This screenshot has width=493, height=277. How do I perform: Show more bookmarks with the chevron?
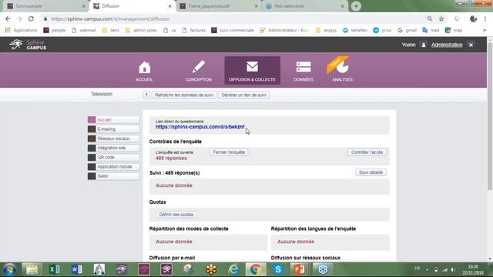[x=485, y=30]
